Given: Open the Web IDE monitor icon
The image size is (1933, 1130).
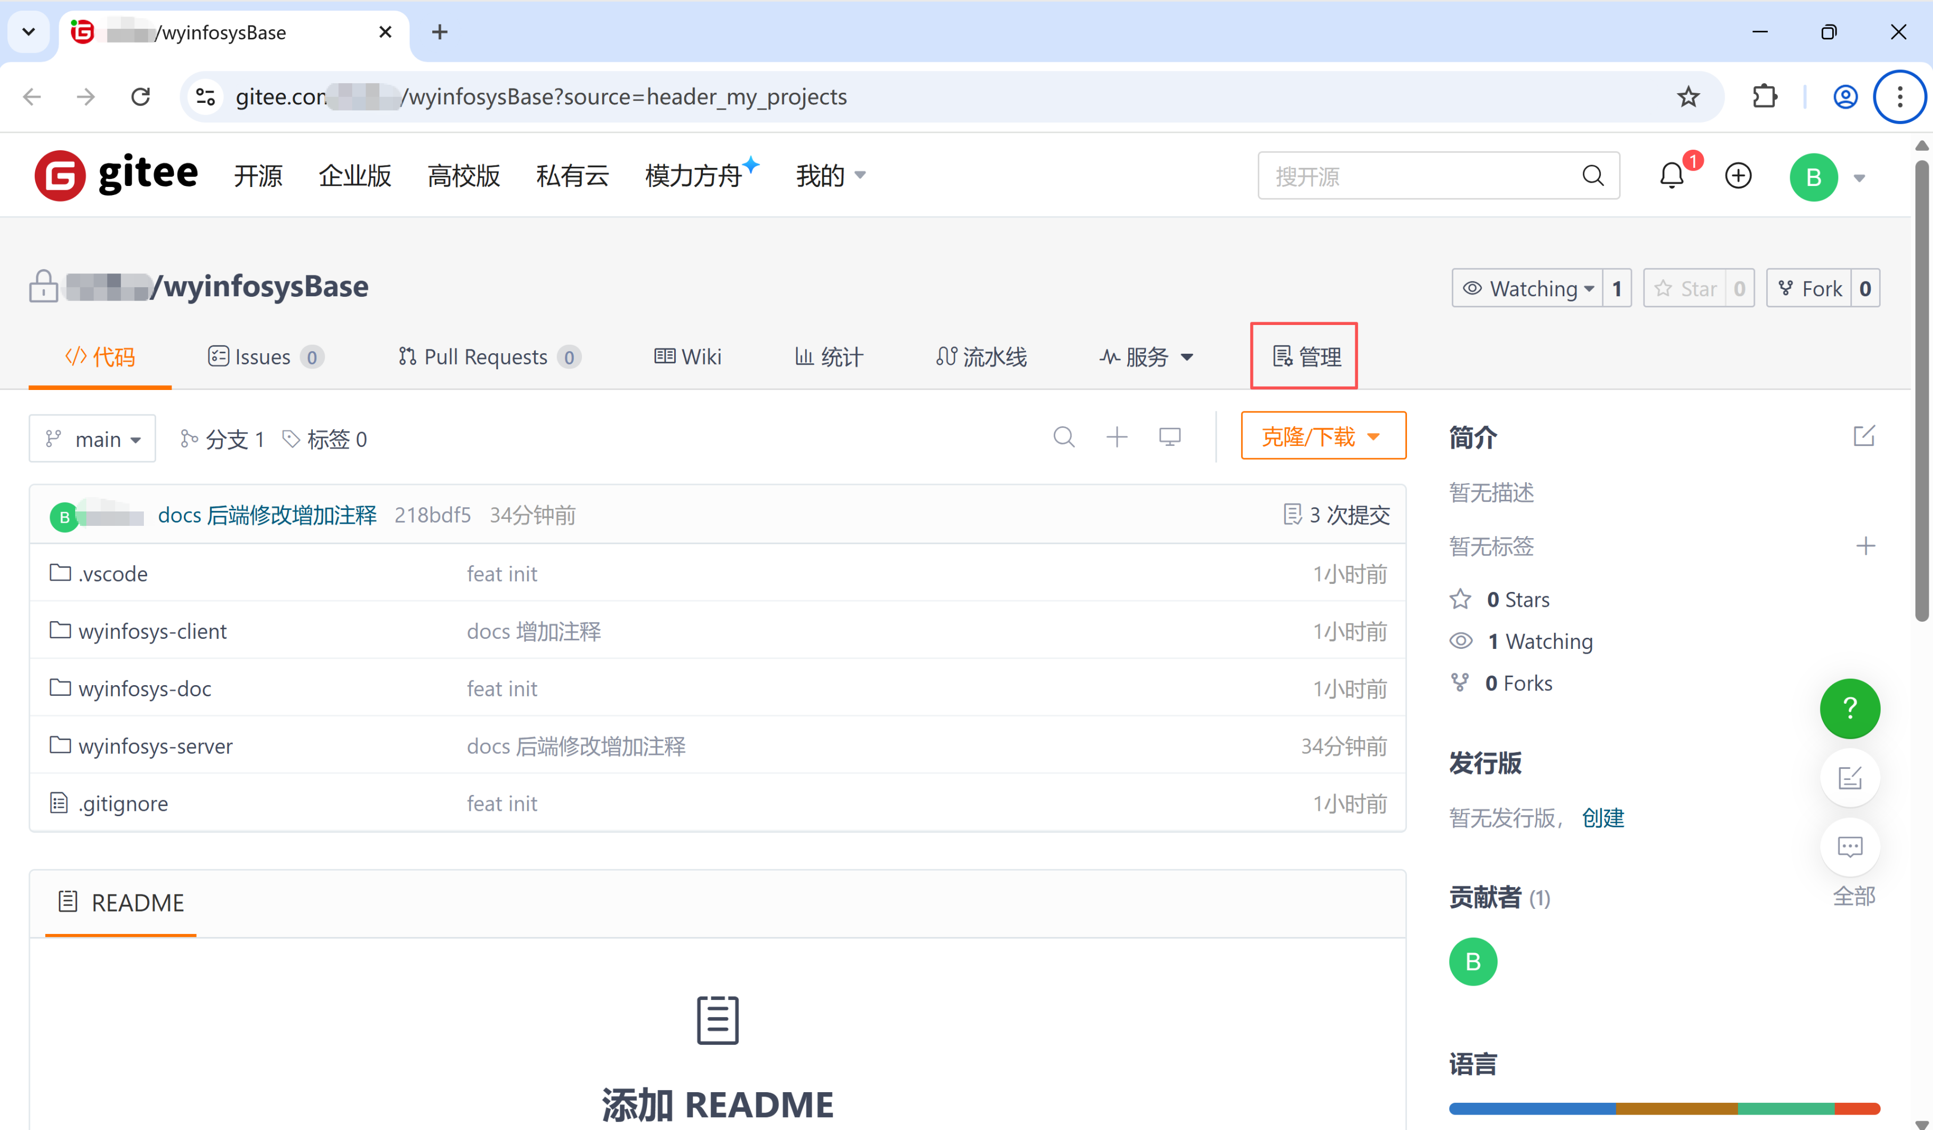Looking at the screenshot, I should (1169, 436).
